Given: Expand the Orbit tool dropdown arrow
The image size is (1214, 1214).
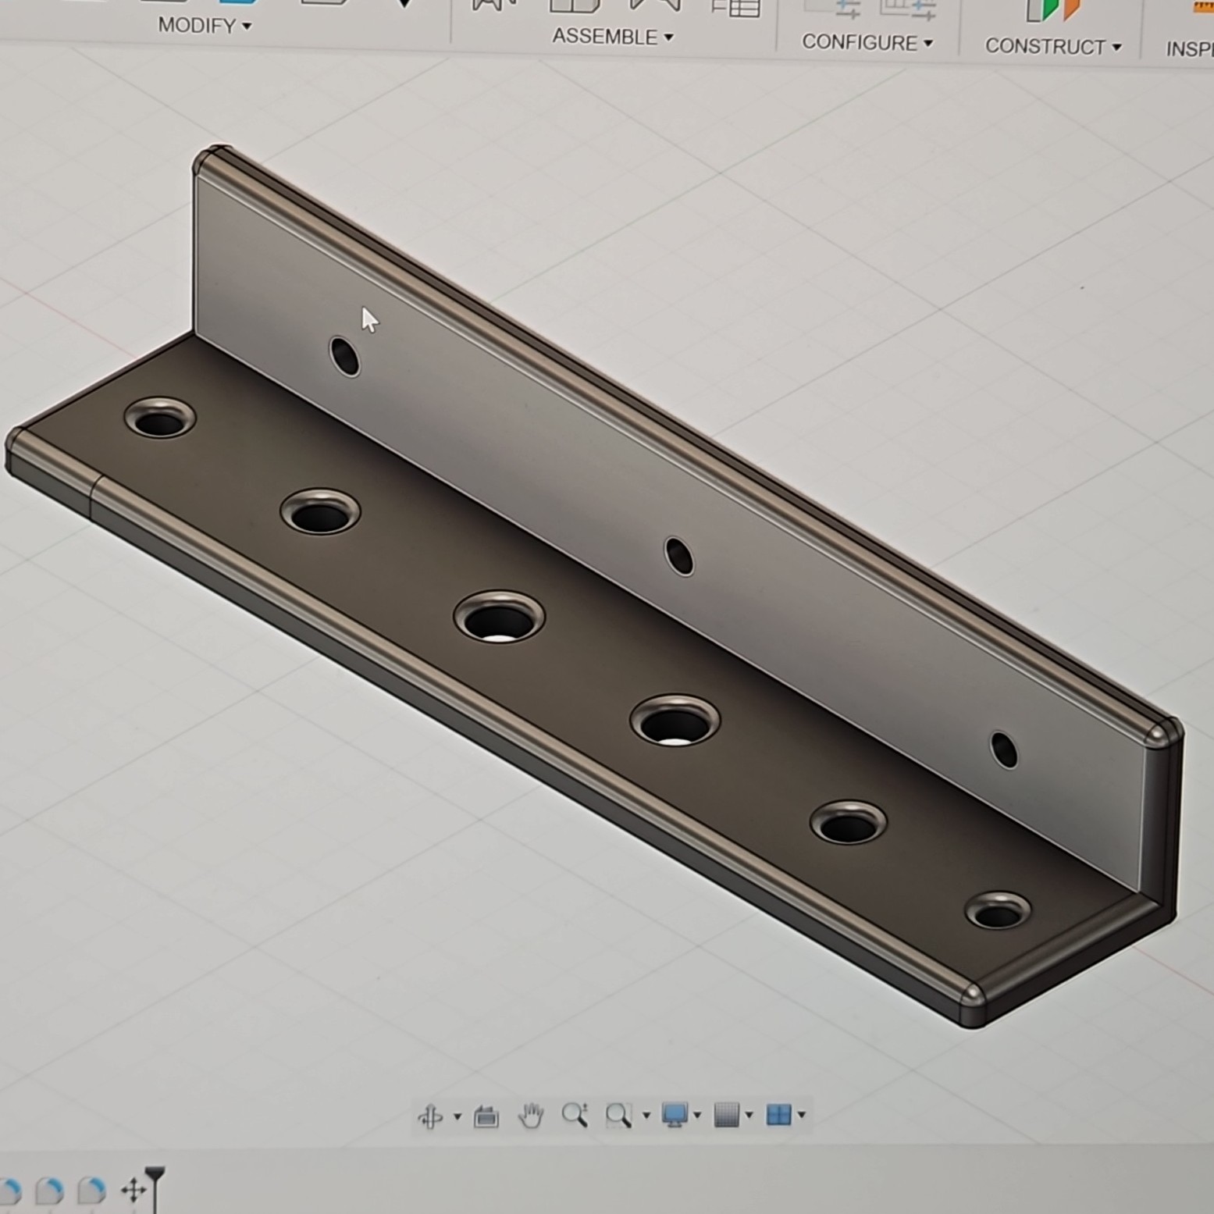Looking at the screenshot, I should [458, 1115].
